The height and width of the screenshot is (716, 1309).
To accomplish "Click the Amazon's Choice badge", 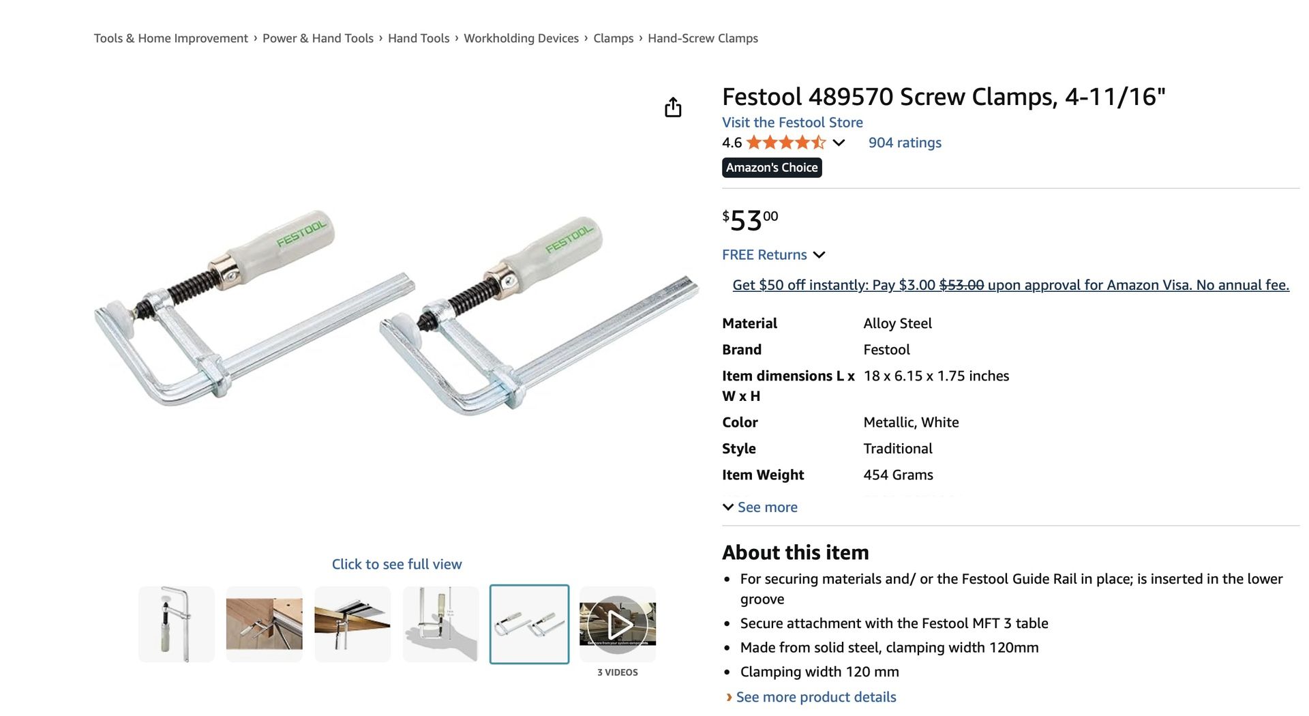I will click(x=772, y=167).
